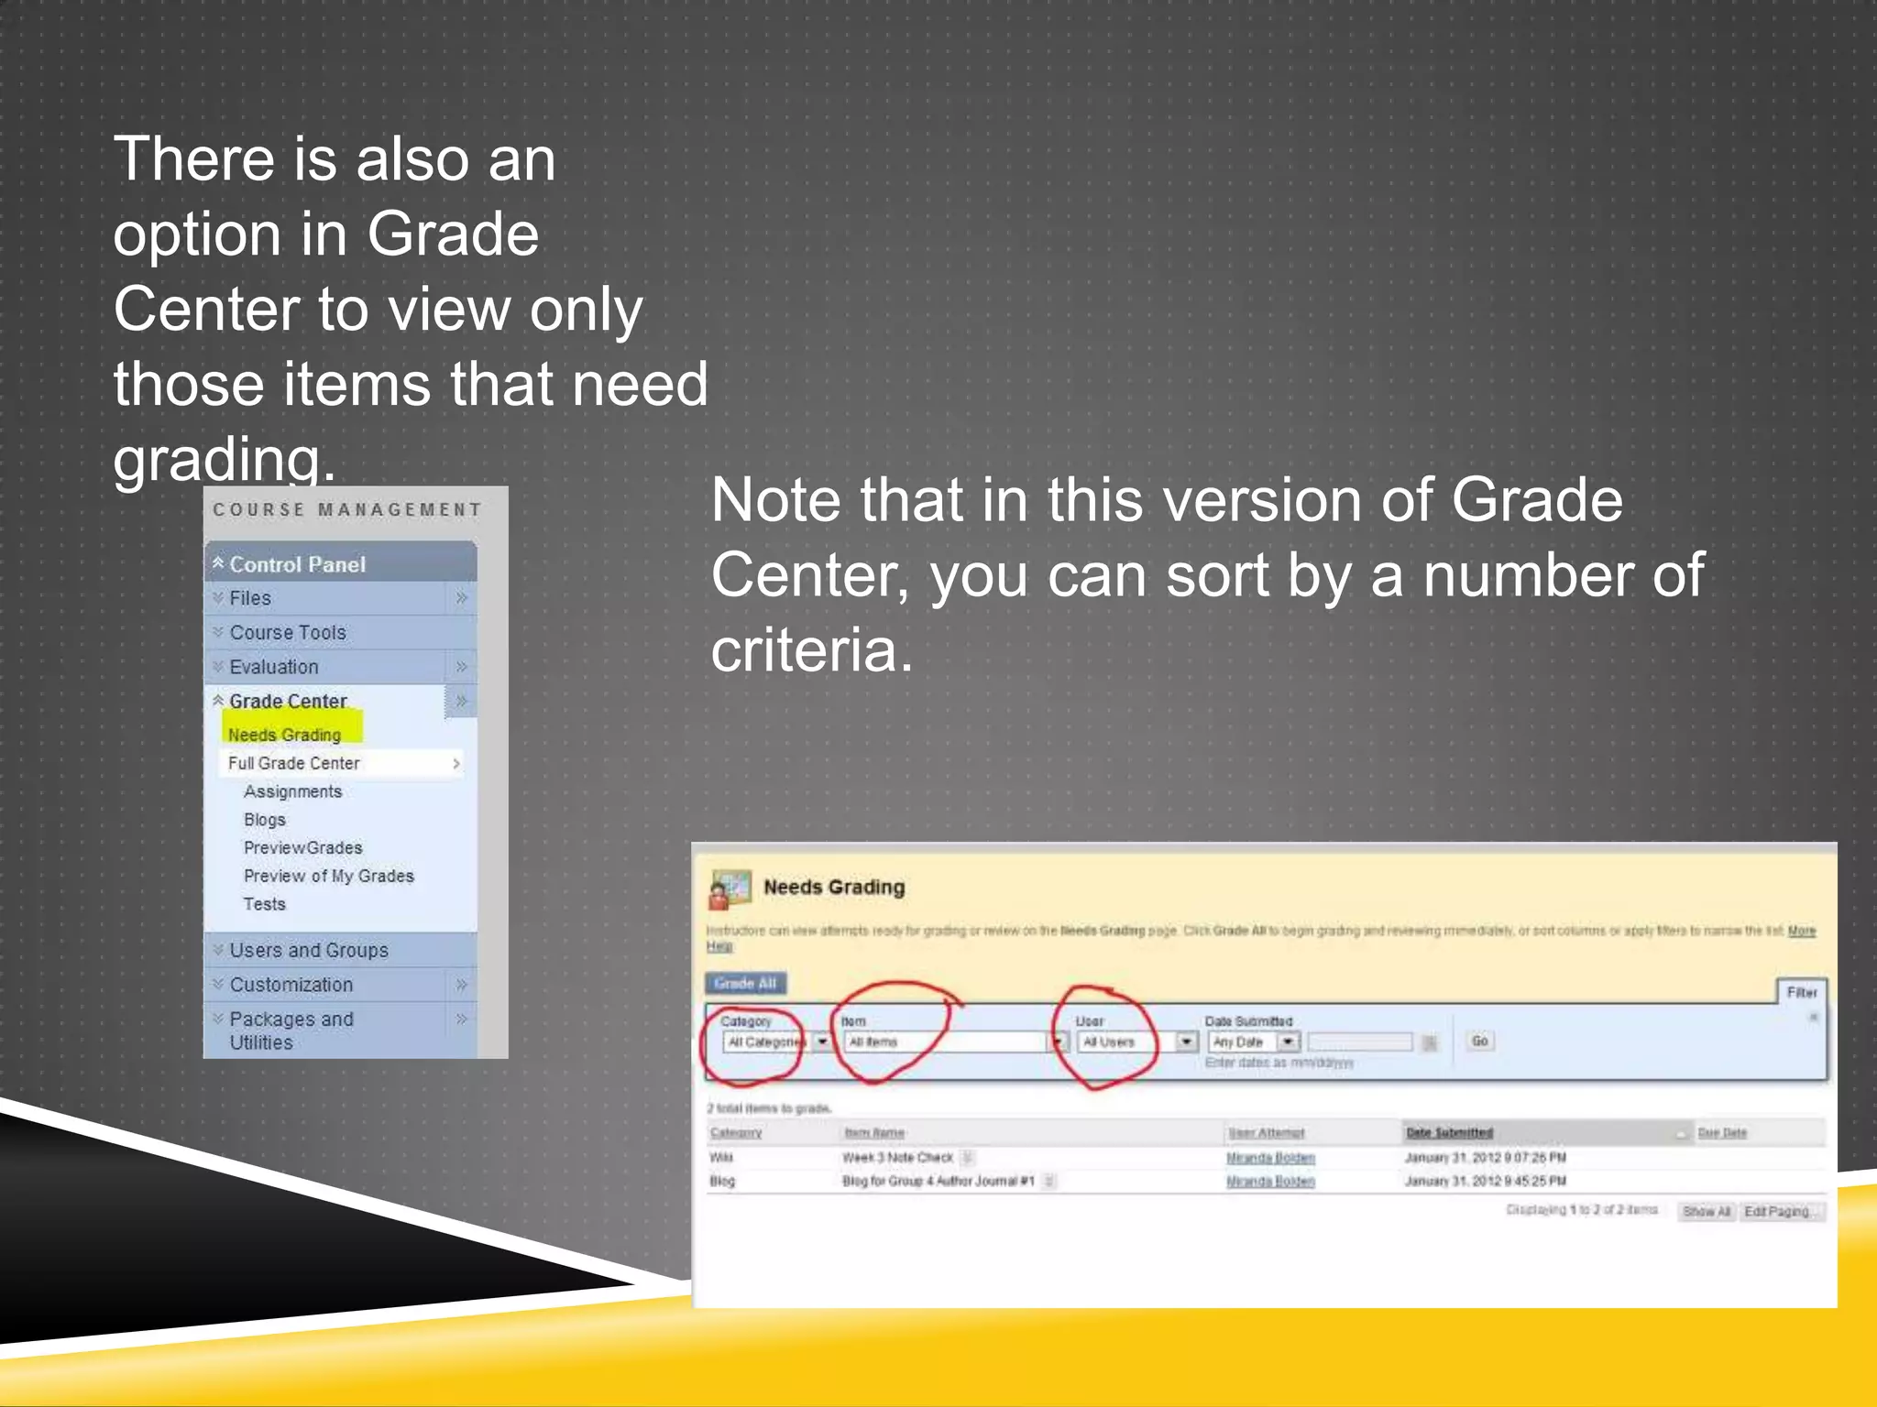Image resolution: width=1877 pixels, height=1407 pixels.
Task: Click the Blog category cell
Action: [x=722, y=1182]
